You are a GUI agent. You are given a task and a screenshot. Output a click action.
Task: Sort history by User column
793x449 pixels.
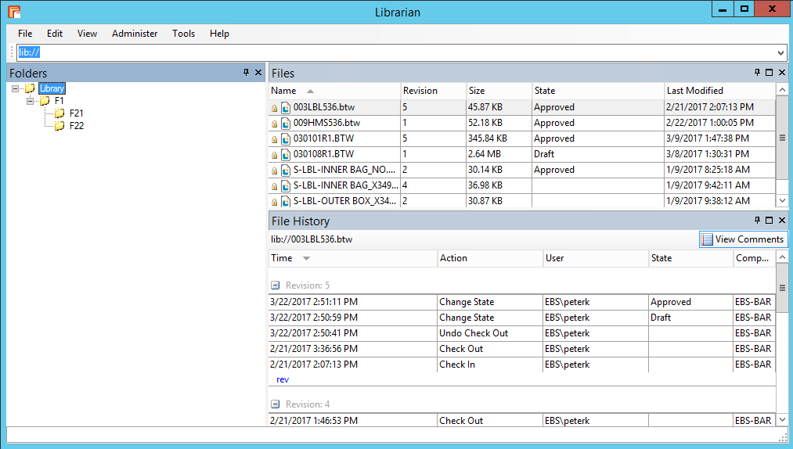pos(596,258)
